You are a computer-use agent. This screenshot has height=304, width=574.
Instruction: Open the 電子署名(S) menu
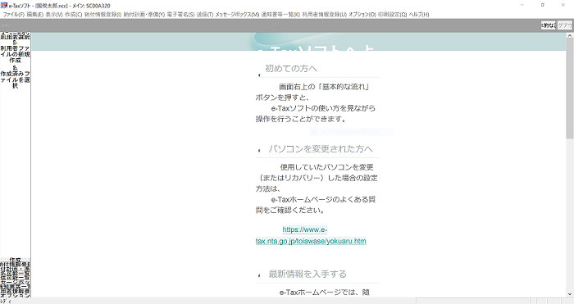[180, 15]
